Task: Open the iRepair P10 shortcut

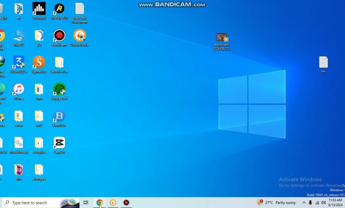Action: [x=59, y=9]
